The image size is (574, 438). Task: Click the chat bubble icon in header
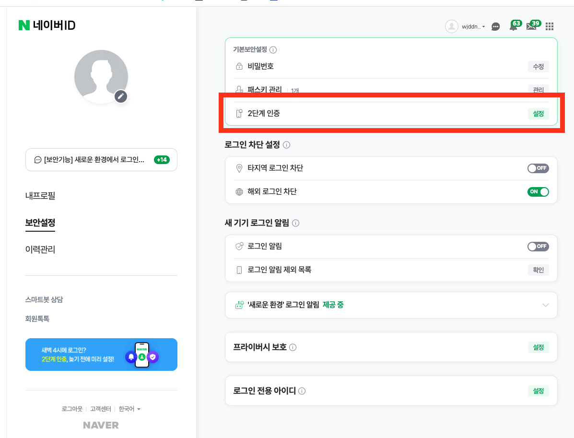point(495,27)
